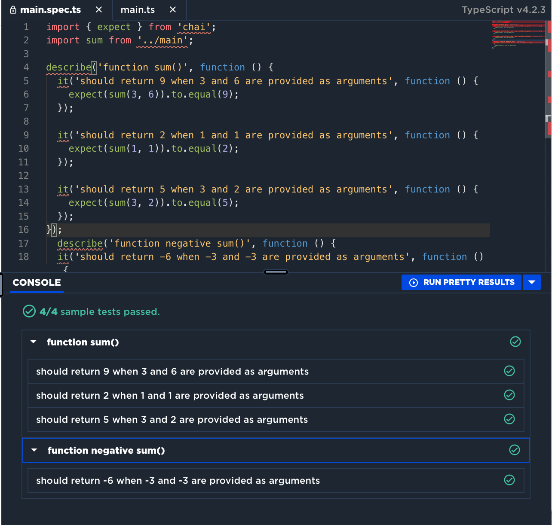Viewport: 552px width, 525px height.
Task: Click the checkmark next to function negative sum()
Action: 515,450
